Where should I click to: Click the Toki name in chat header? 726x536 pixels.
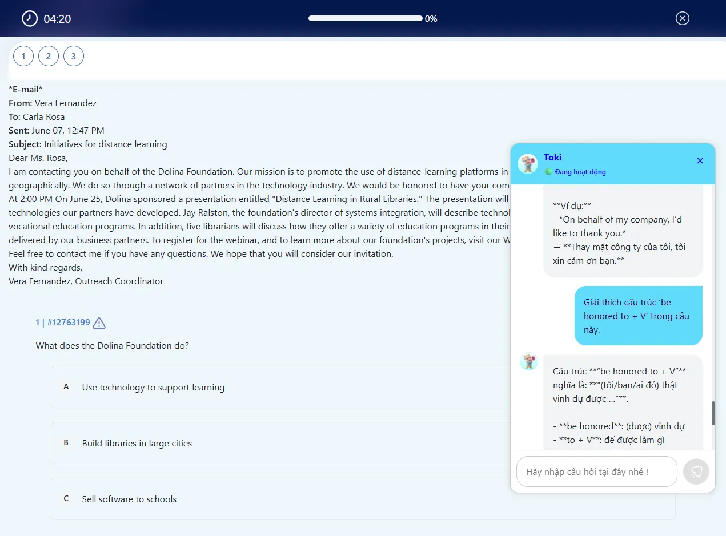(x=553, y=158)
